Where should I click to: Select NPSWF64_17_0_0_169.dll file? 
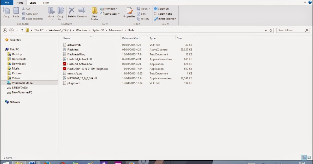(x=82, y=78)
